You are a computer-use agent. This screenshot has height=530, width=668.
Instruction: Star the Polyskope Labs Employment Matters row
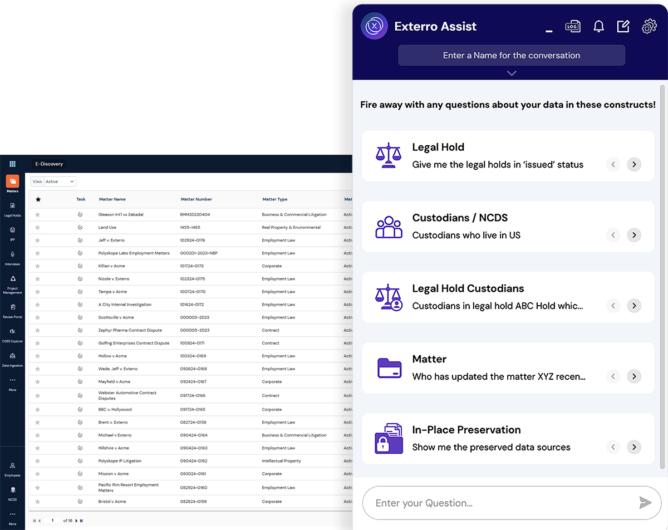pos(38,253)
